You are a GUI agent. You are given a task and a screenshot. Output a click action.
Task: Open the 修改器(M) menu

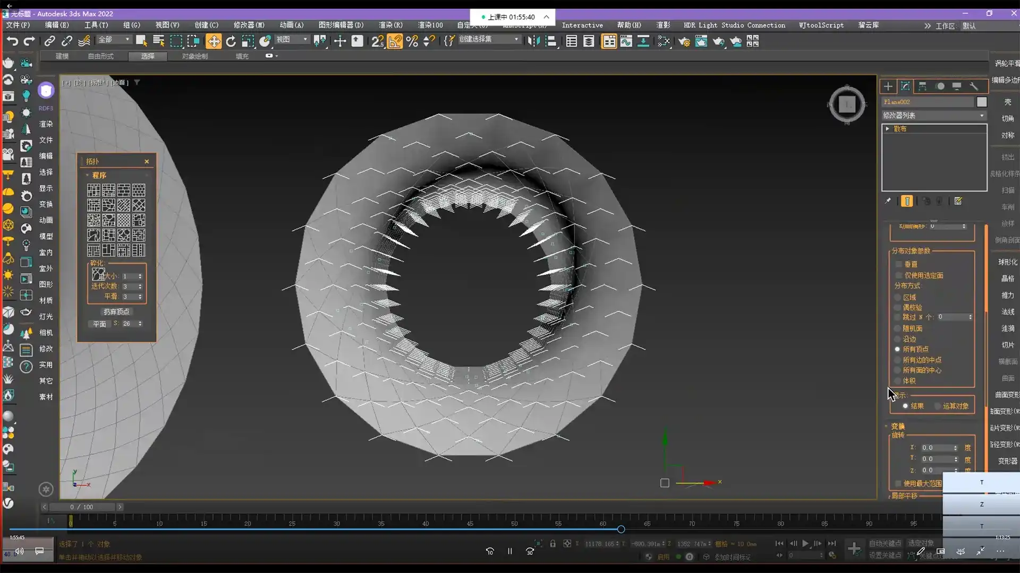click(249, 25)
